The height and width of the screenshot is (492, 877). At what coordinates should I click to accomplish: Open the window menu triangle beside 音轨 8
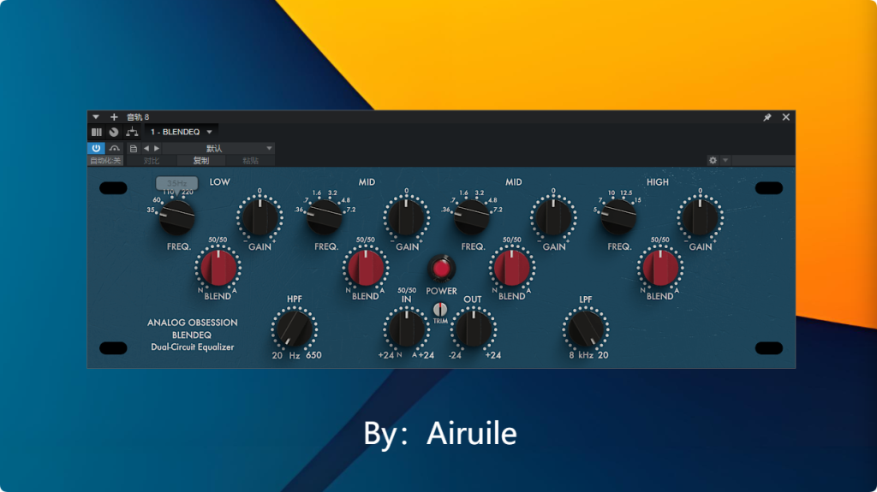pos(96,117)
